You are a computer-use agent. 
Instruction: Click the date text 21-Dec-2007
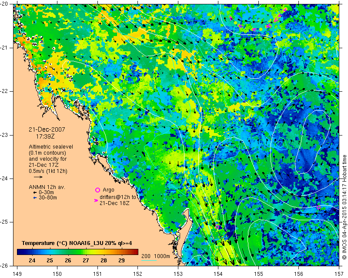coord(47,129)
